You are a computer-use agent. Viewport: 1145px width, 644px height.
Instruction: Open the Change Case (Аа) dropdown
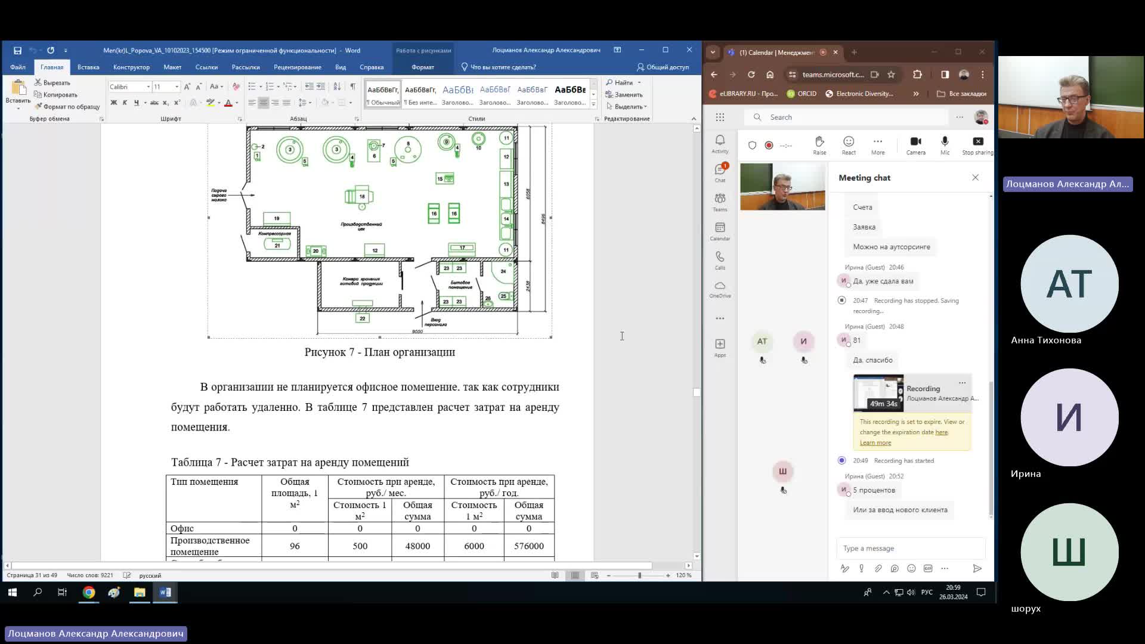[x=216, y=87]
